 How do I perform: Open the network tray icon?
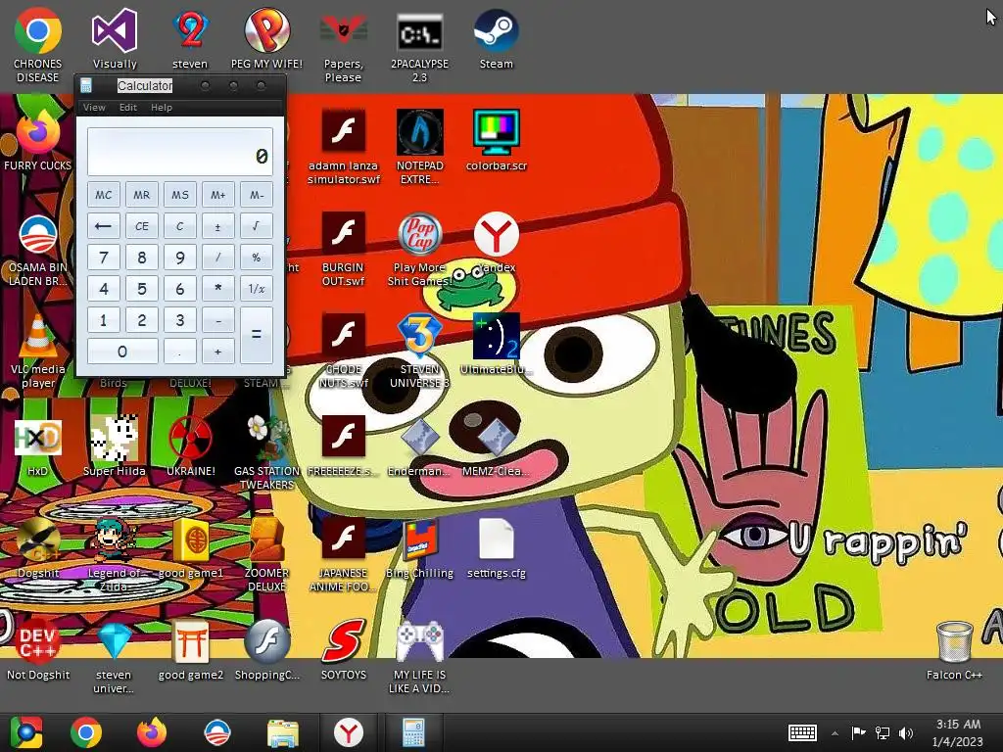883,733
